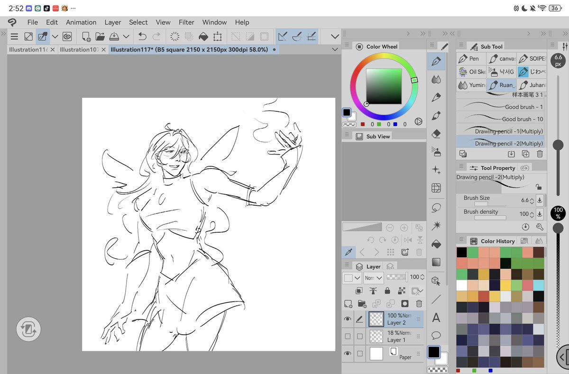Pick the Balloon tool

point(436,335)
